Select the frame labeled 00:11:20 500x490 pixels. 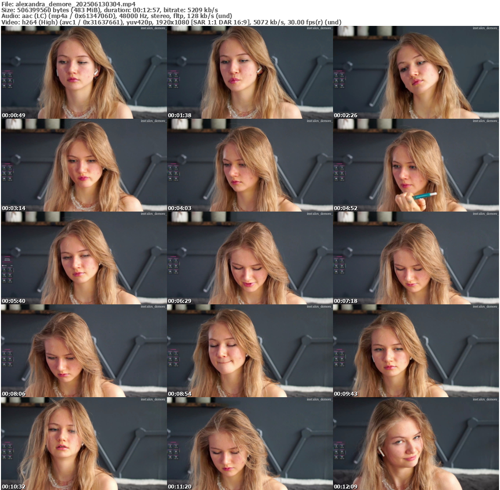coord(250,444)
